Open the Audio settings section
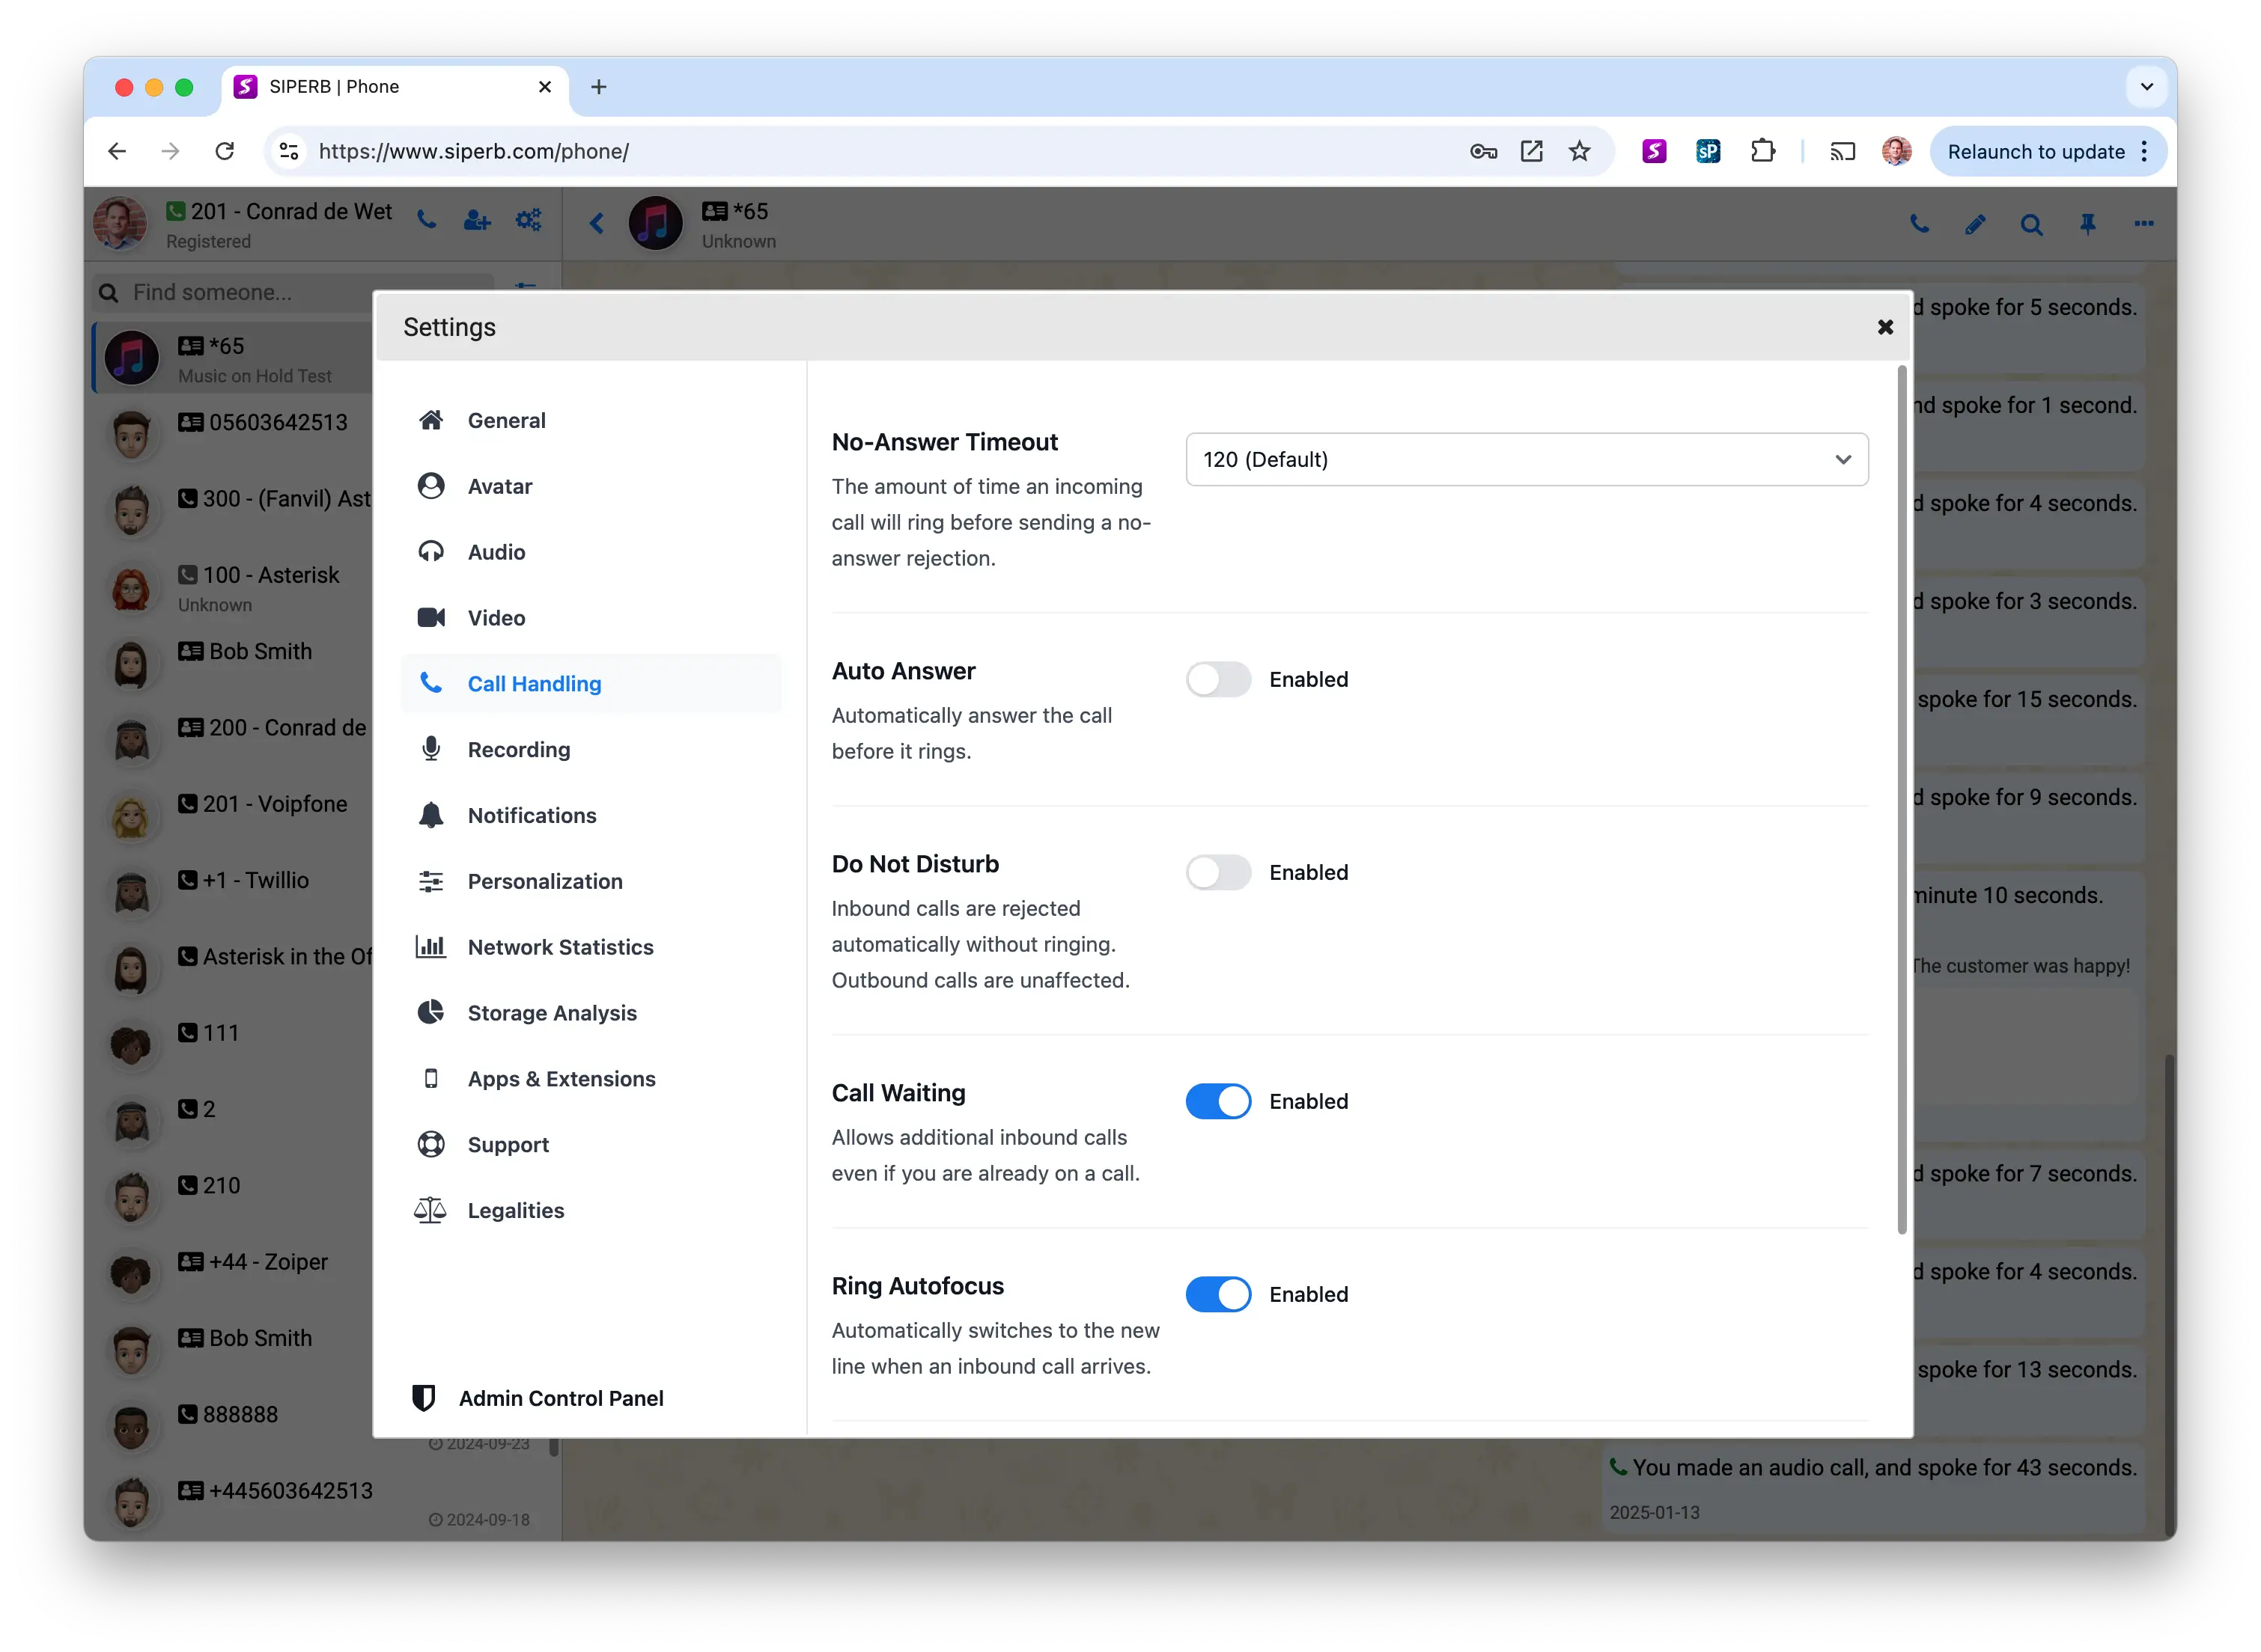 pos(590,552)
